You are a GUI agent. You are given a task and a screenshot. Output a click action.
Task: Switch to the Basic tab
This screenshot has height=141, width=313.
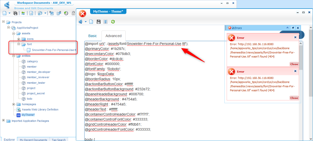coord(93,36)
